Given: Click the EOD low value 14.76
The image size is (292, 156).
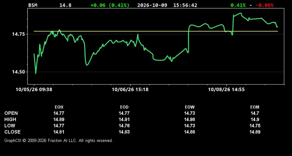Looking at the screenshot, I should pyautogui.click(x=124, y=126).
